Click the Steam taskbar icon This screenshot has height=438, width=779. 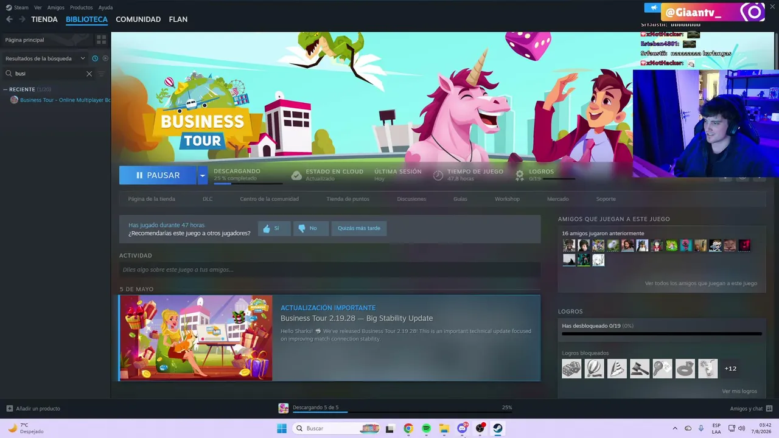click(498, 428)
